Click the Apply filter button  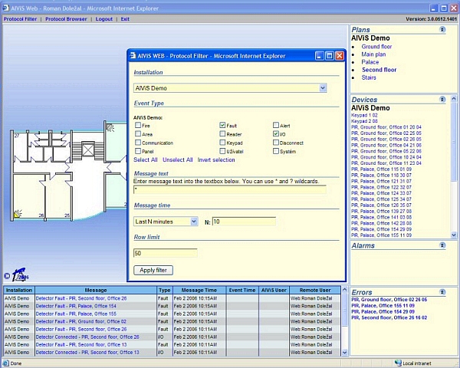coord(153,271)
